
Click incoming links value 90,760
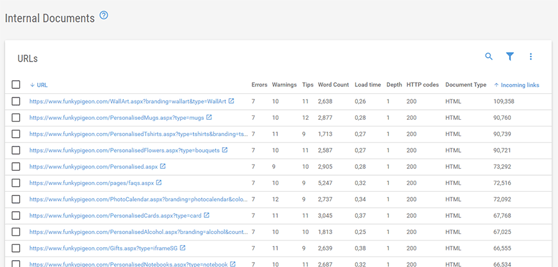pyautogui.click(x=502, y=117)
